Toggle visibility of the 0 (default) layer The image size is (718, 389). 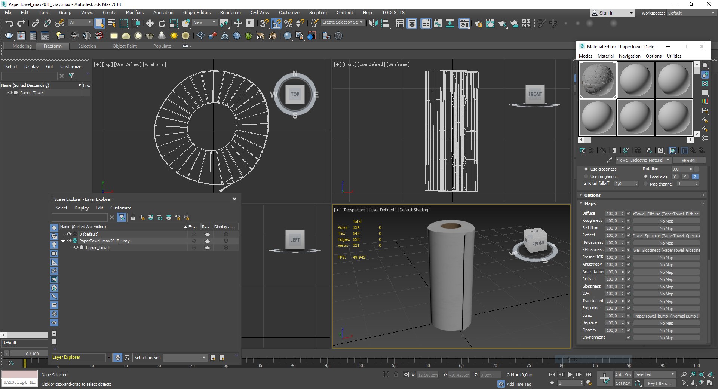pos(69,234)
